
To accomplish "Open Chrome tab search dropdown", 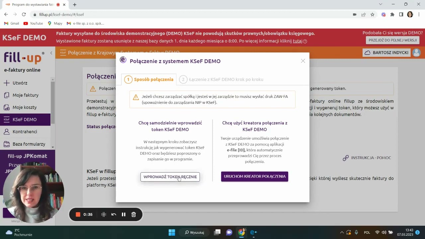I will pyautogui.click(x=381, y=4).
